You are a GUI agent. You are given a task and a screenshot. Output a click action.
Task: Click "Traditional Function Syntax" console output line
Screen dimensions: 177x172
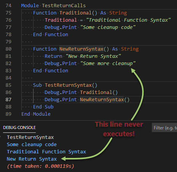[x=46, y=152]
